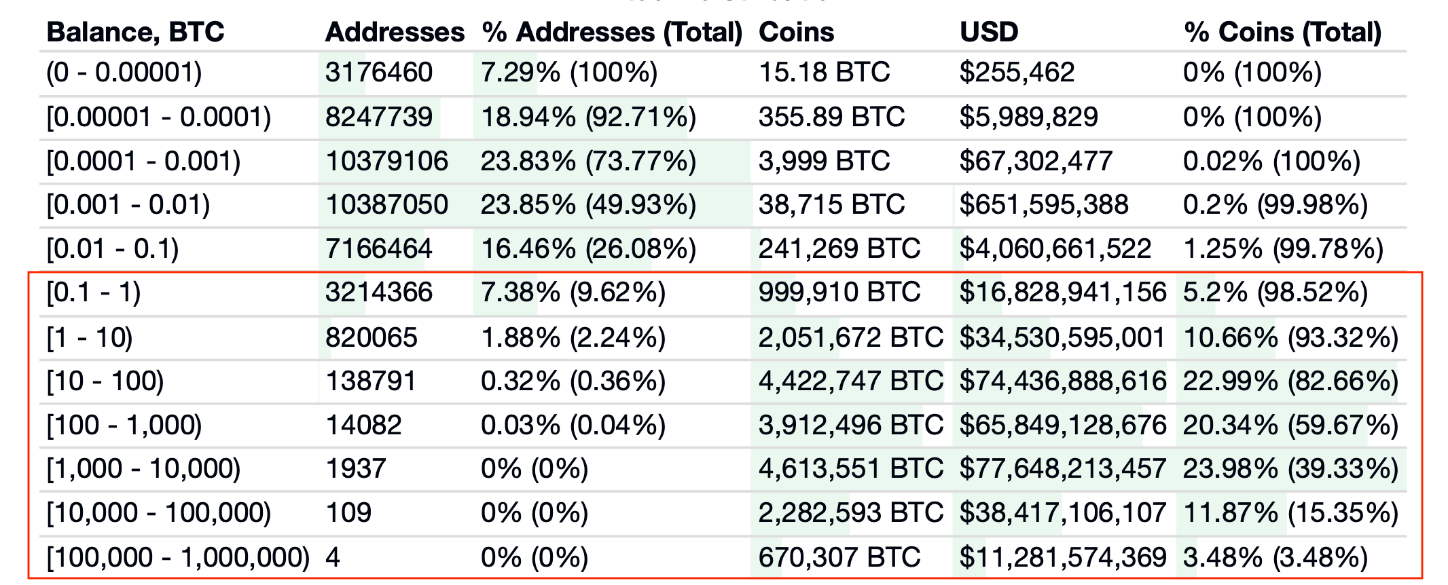
Task: Click the "% Coins (Total)" column header
Action: click(x=1282, y=33)
